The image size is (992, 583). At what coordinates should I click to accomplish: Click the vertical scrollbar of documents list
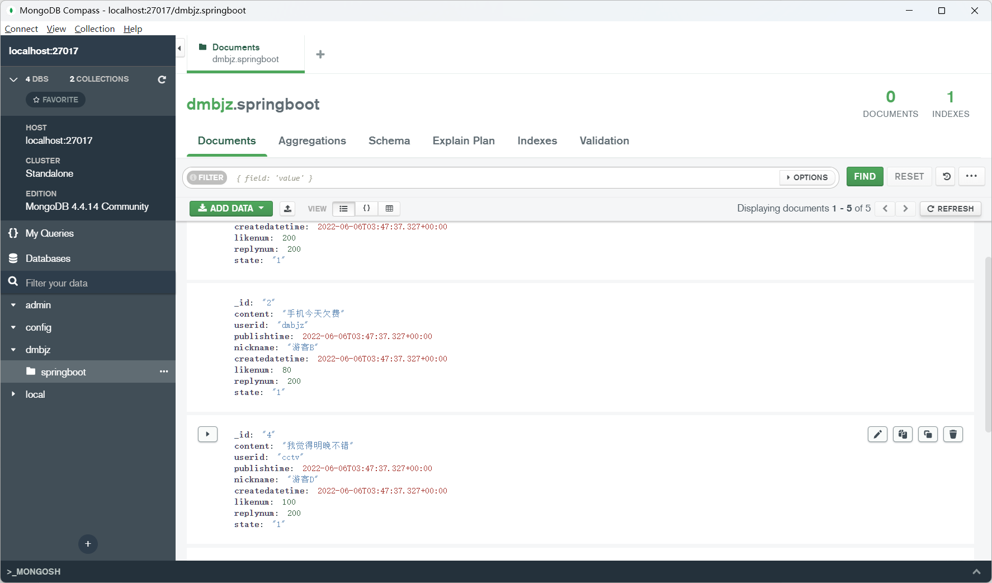(x=988, y=344)
